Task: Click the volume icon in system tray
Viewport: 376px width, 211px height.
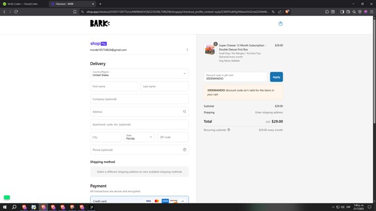Action: click(x=343, y=207)
